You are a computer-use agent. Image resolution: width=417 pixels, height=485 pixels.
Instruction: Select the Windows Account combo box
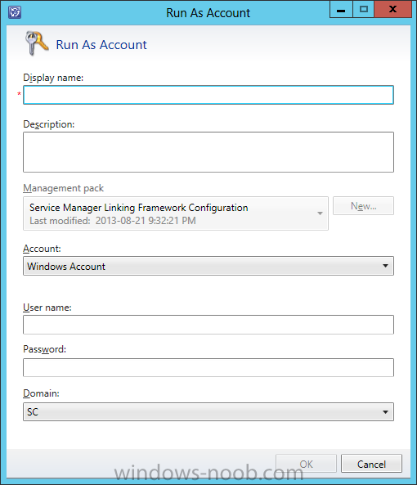point(208,266)
